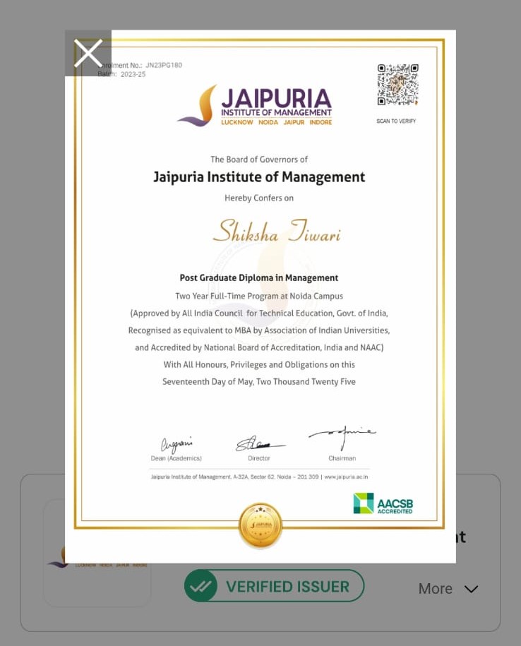Click 'Two Year Full-Time Program at Noida Campus'

[259, 297]
